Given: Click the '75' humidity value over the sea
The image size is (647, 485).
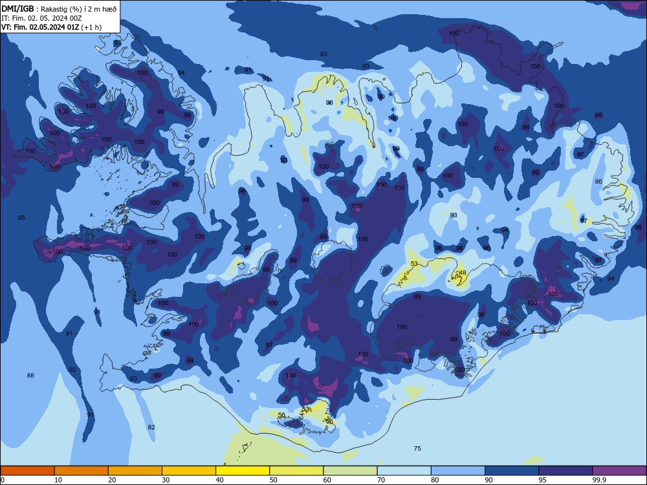Looking at the screenshot, I should pos(417,448).
